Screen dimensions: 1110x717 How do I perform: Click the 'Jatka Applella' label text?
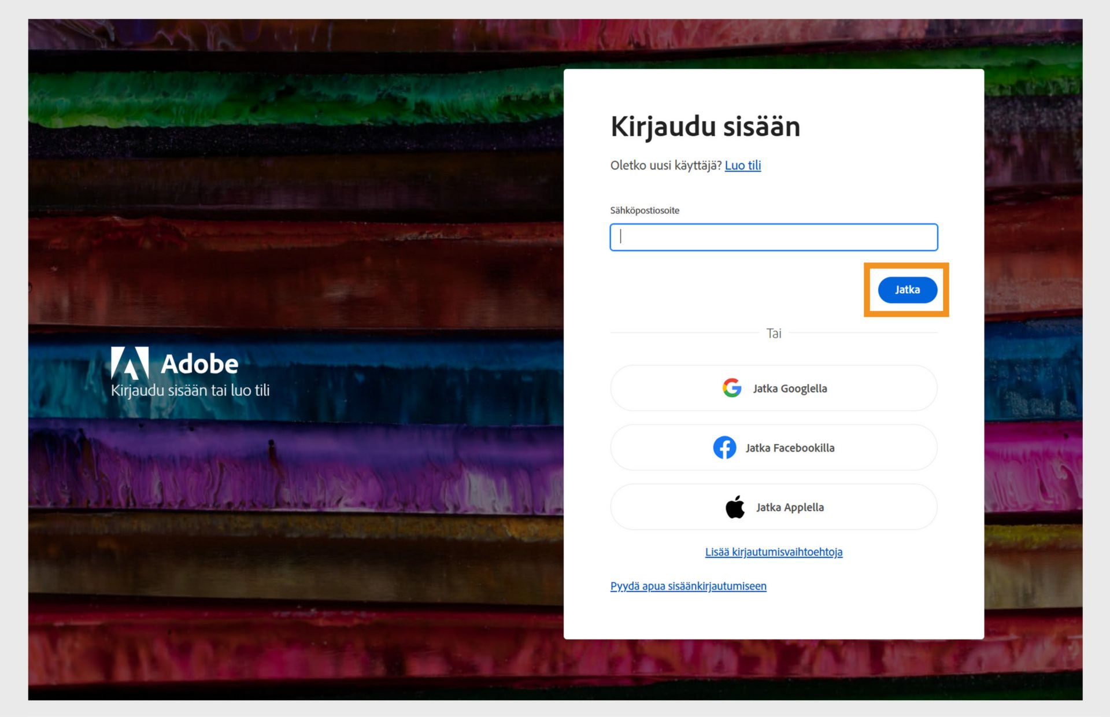point(790,508)
